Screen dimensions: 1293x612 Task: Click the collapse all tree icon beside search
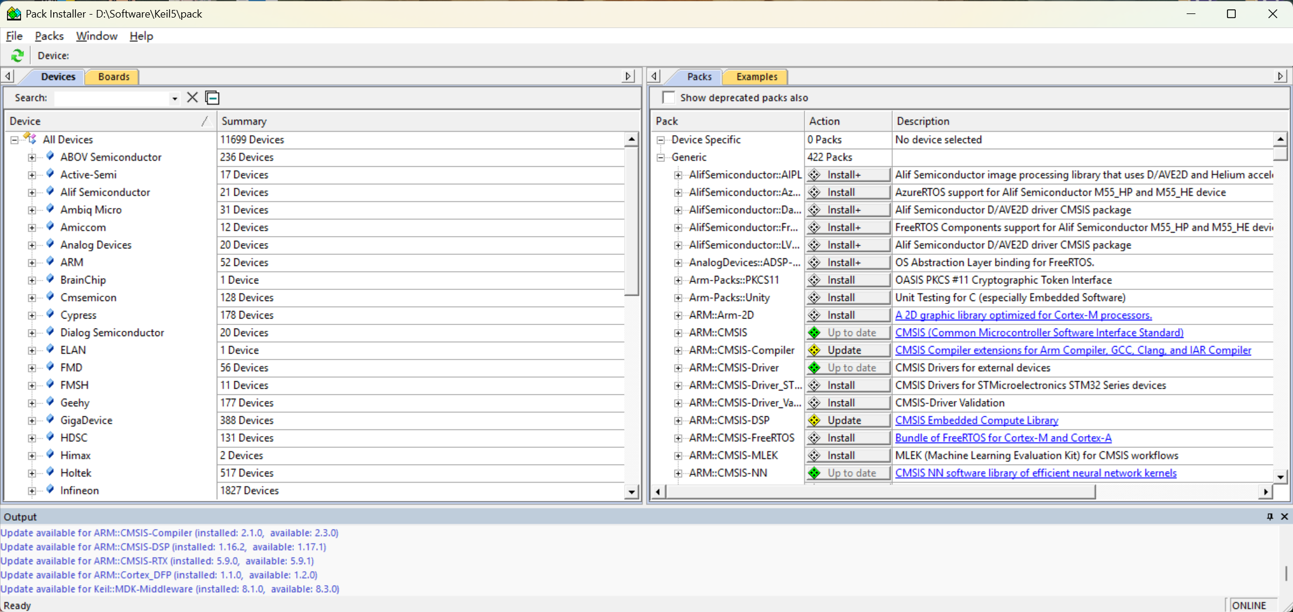pos(212,98)
